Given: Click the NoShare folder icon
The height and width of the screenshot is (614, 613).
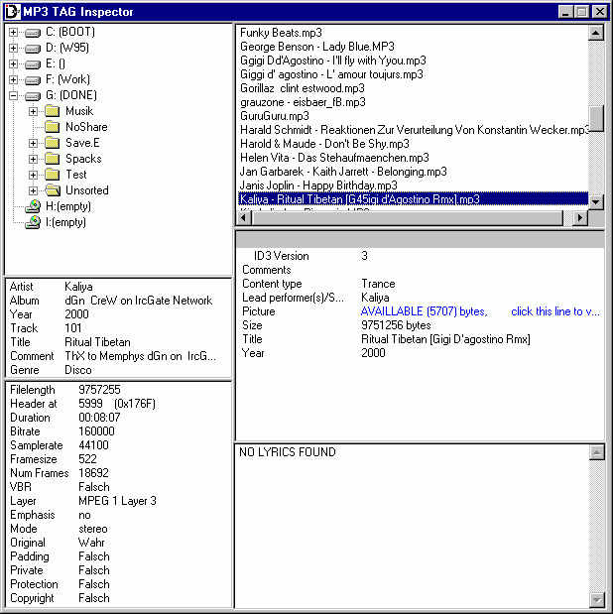Looking at the screenshot, I should 53,127.
